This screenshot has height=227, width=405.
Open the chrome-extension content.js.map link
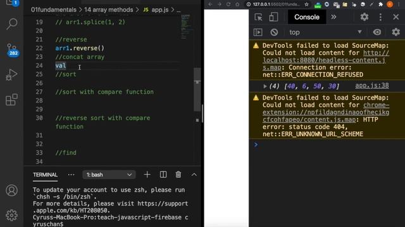click(x=326, y=112)
